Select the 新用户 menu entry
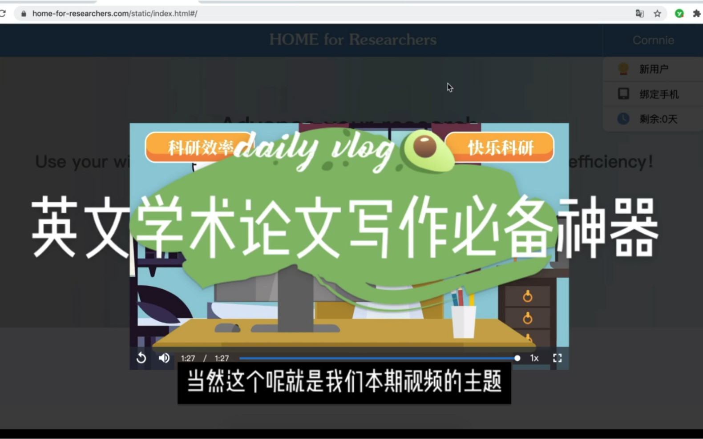The height and width of the screenshot is (439, 703). coord(653,69)
